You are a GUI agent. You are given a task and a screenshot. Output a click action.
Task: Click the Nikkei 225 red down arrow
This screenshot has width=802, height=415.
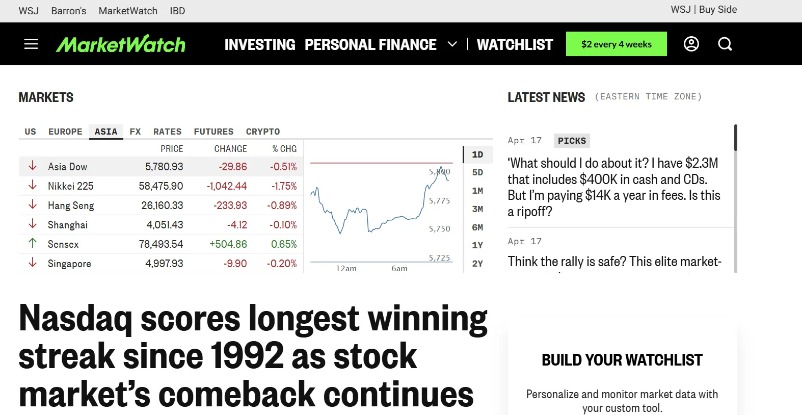pos(33,186)
